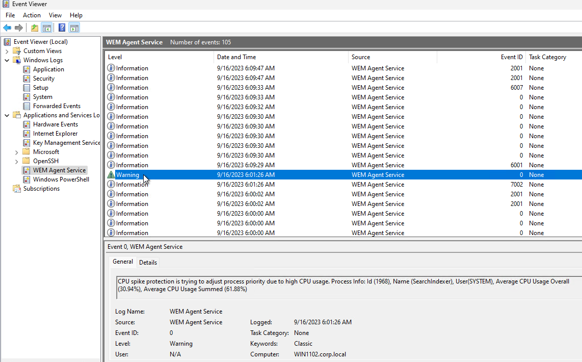Select the event with ID 6007

point(343,88)
